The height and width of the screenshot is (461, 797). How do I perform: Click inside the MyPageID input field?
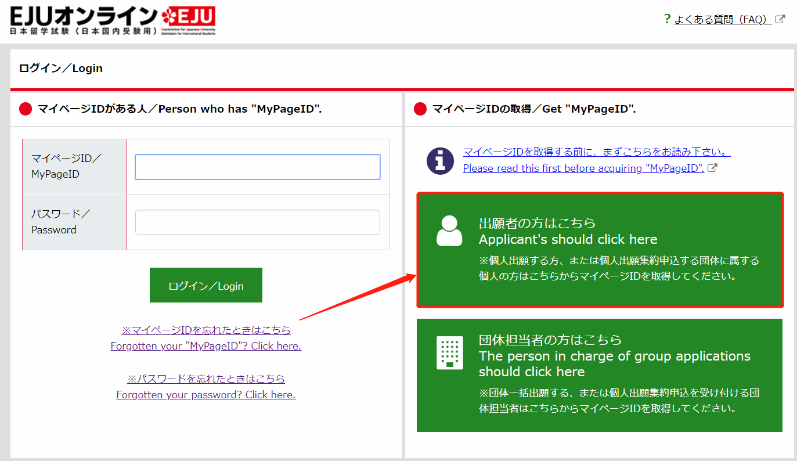(x=257, y=167)
